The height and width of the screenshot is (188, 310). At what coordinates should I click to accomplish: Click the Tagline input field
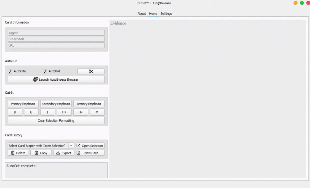point(56,33)
